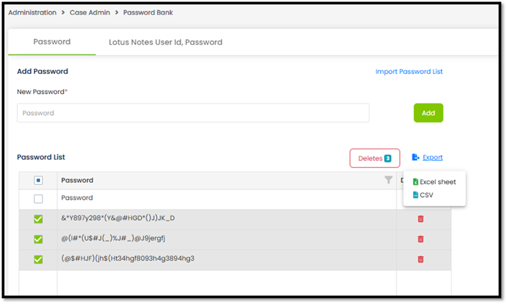Click the green Excel sheet icon
This screenshot has width=507, height=304.
[x=416, y=182]
